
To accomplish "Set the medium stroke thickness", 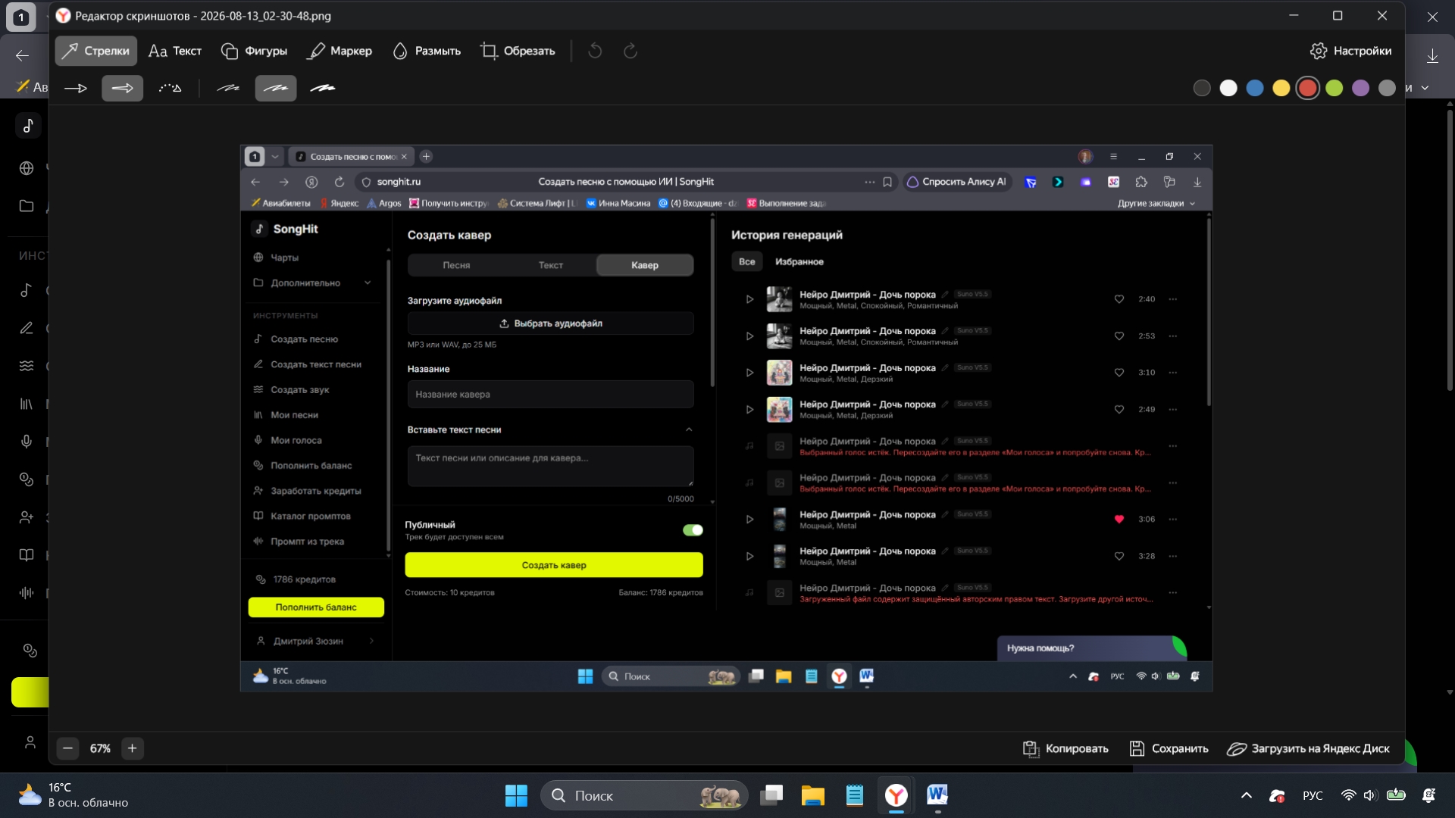I will [276, 88].
